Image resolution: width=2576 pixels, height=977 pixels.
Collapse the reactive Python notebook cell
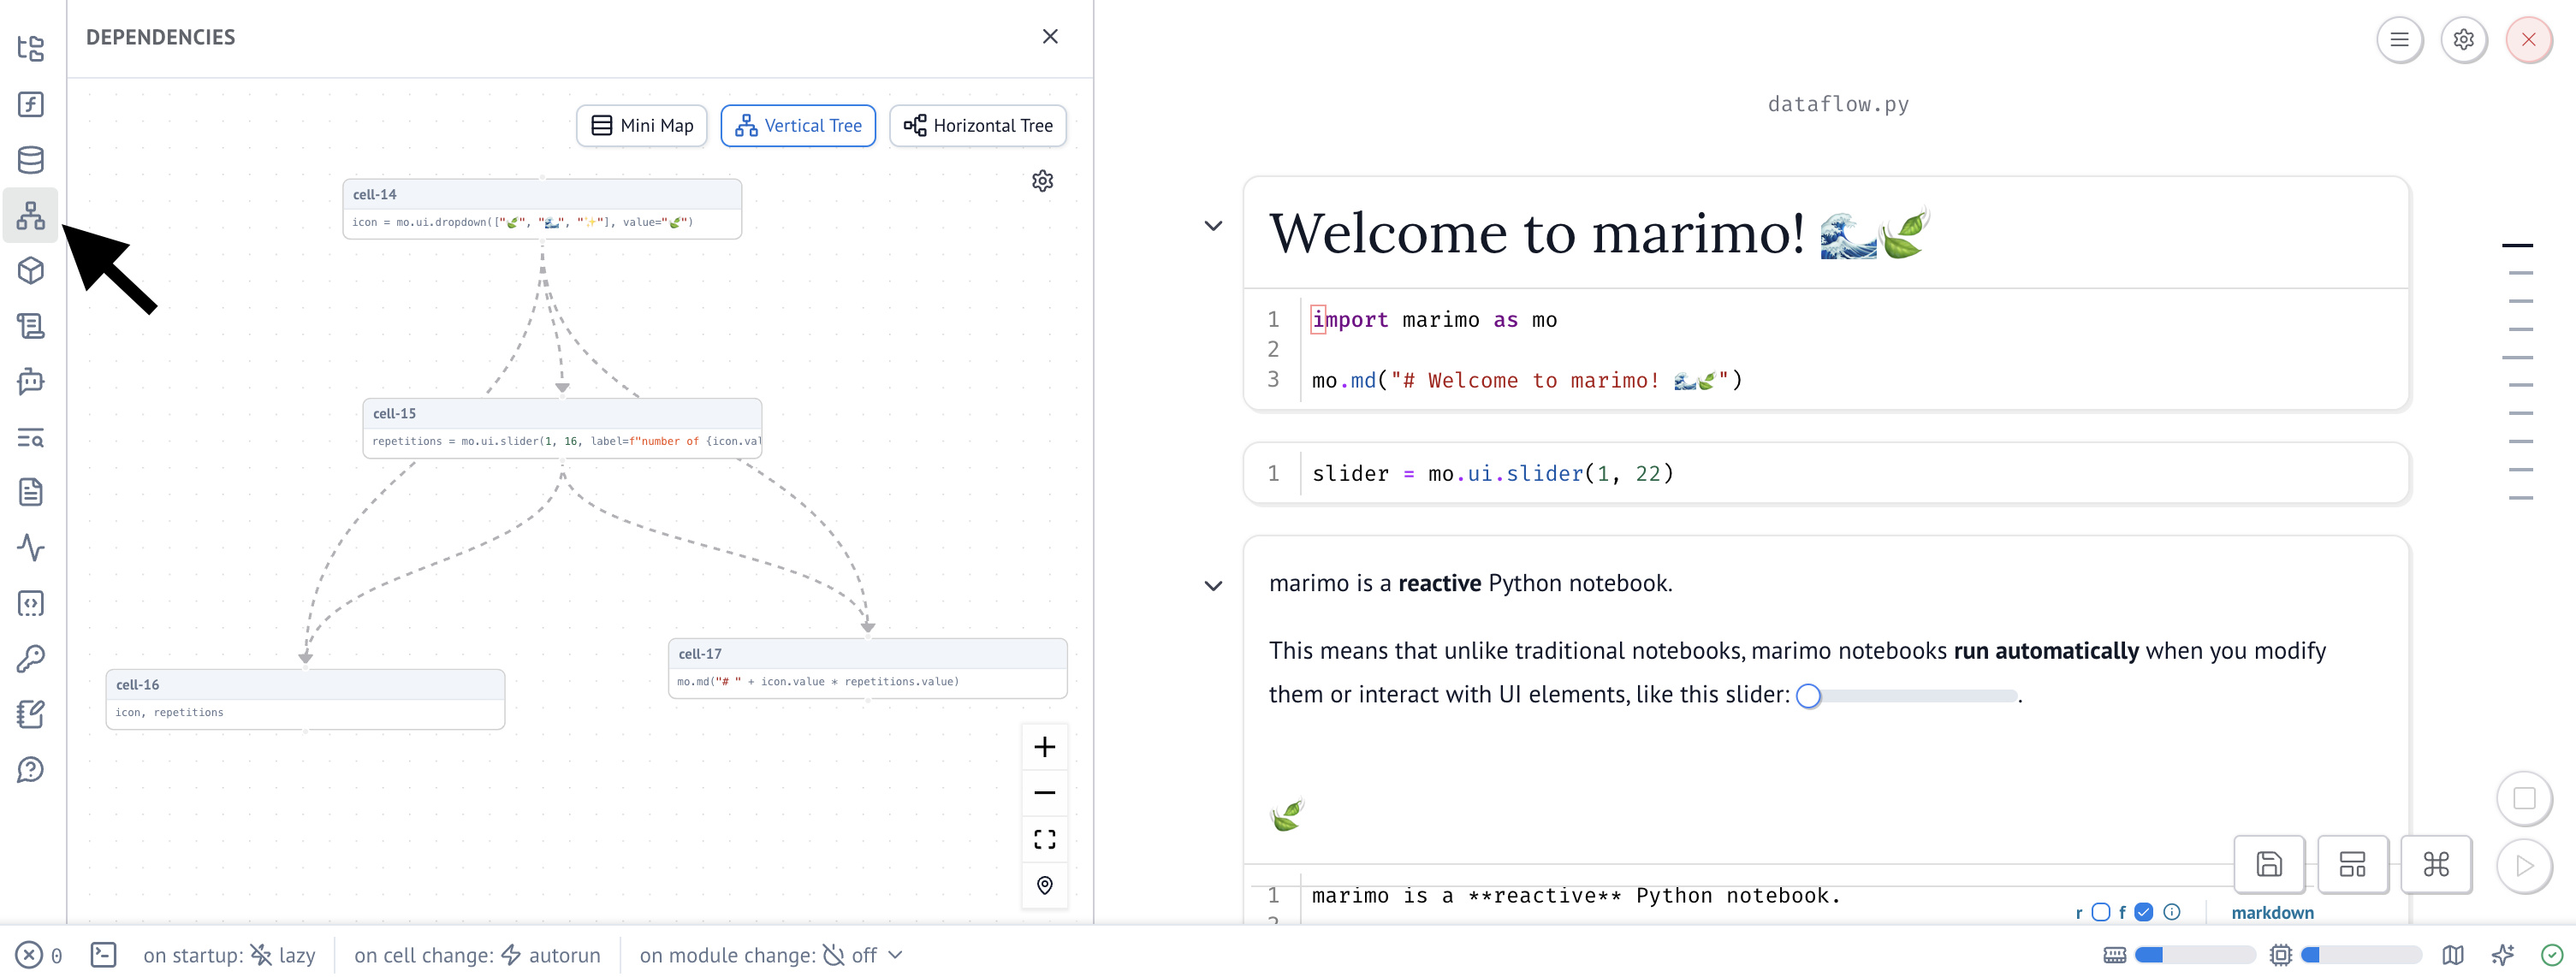click(1213, 586)
